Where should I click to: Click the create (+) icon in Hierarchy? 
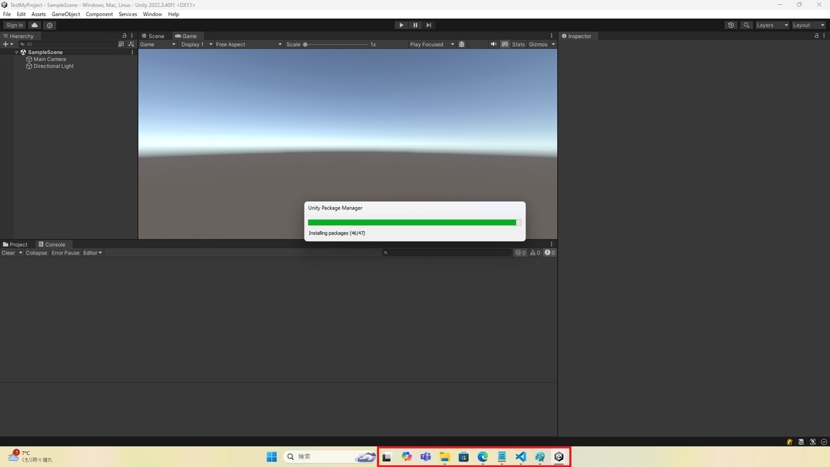coord(5,44)
